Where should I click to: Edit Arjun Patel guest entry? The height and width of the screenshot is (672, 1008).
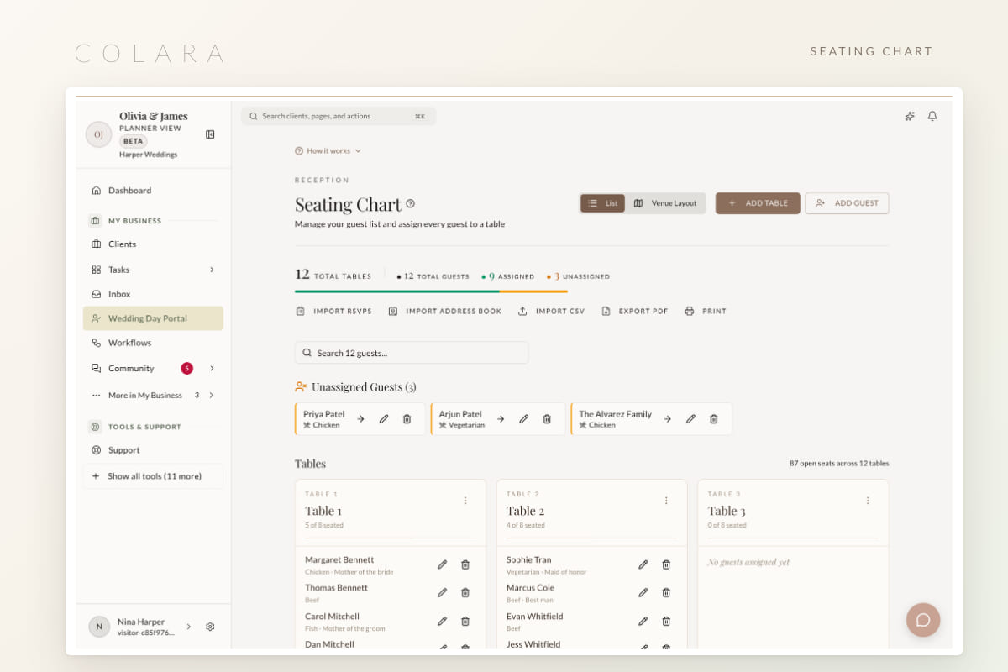coord(523,418)
